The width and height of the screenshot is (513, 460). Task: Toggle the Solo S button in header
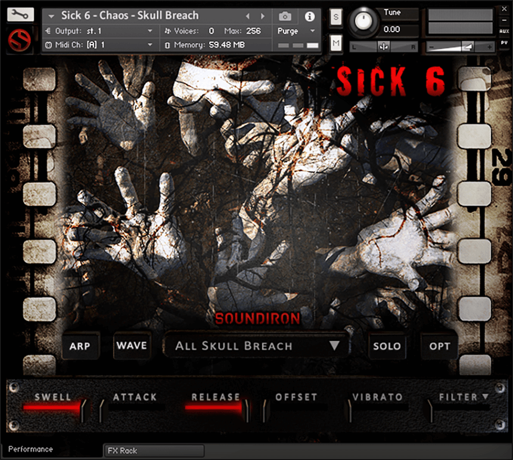[x=336, y=17]
